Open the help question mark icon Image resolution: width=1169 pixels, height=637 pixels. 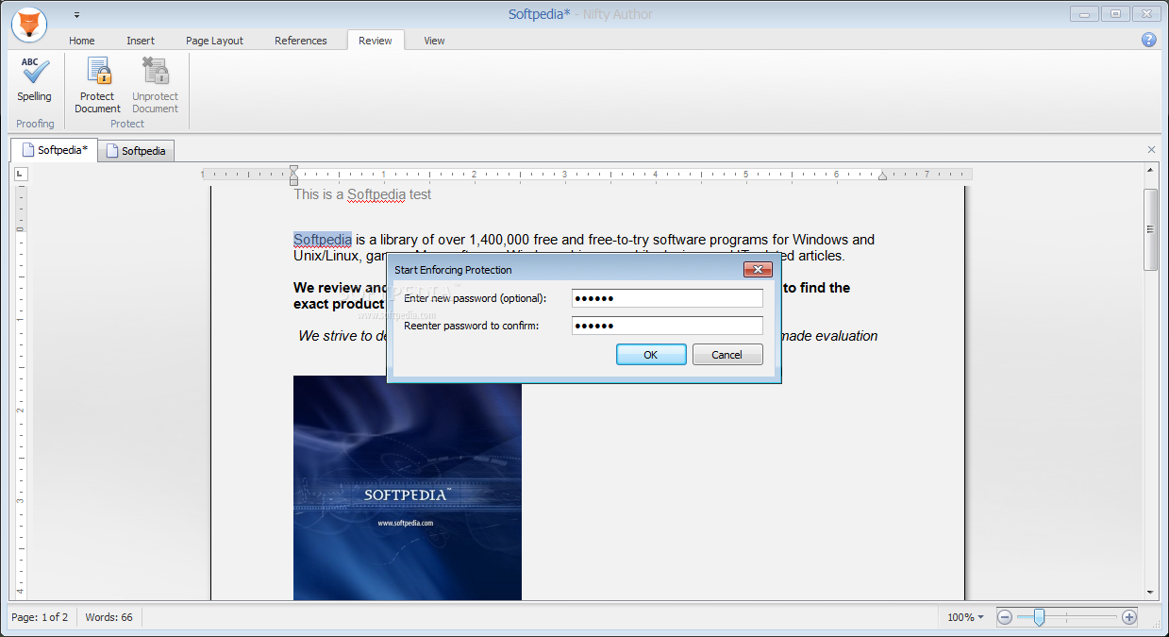click(x=1148, y=40)
